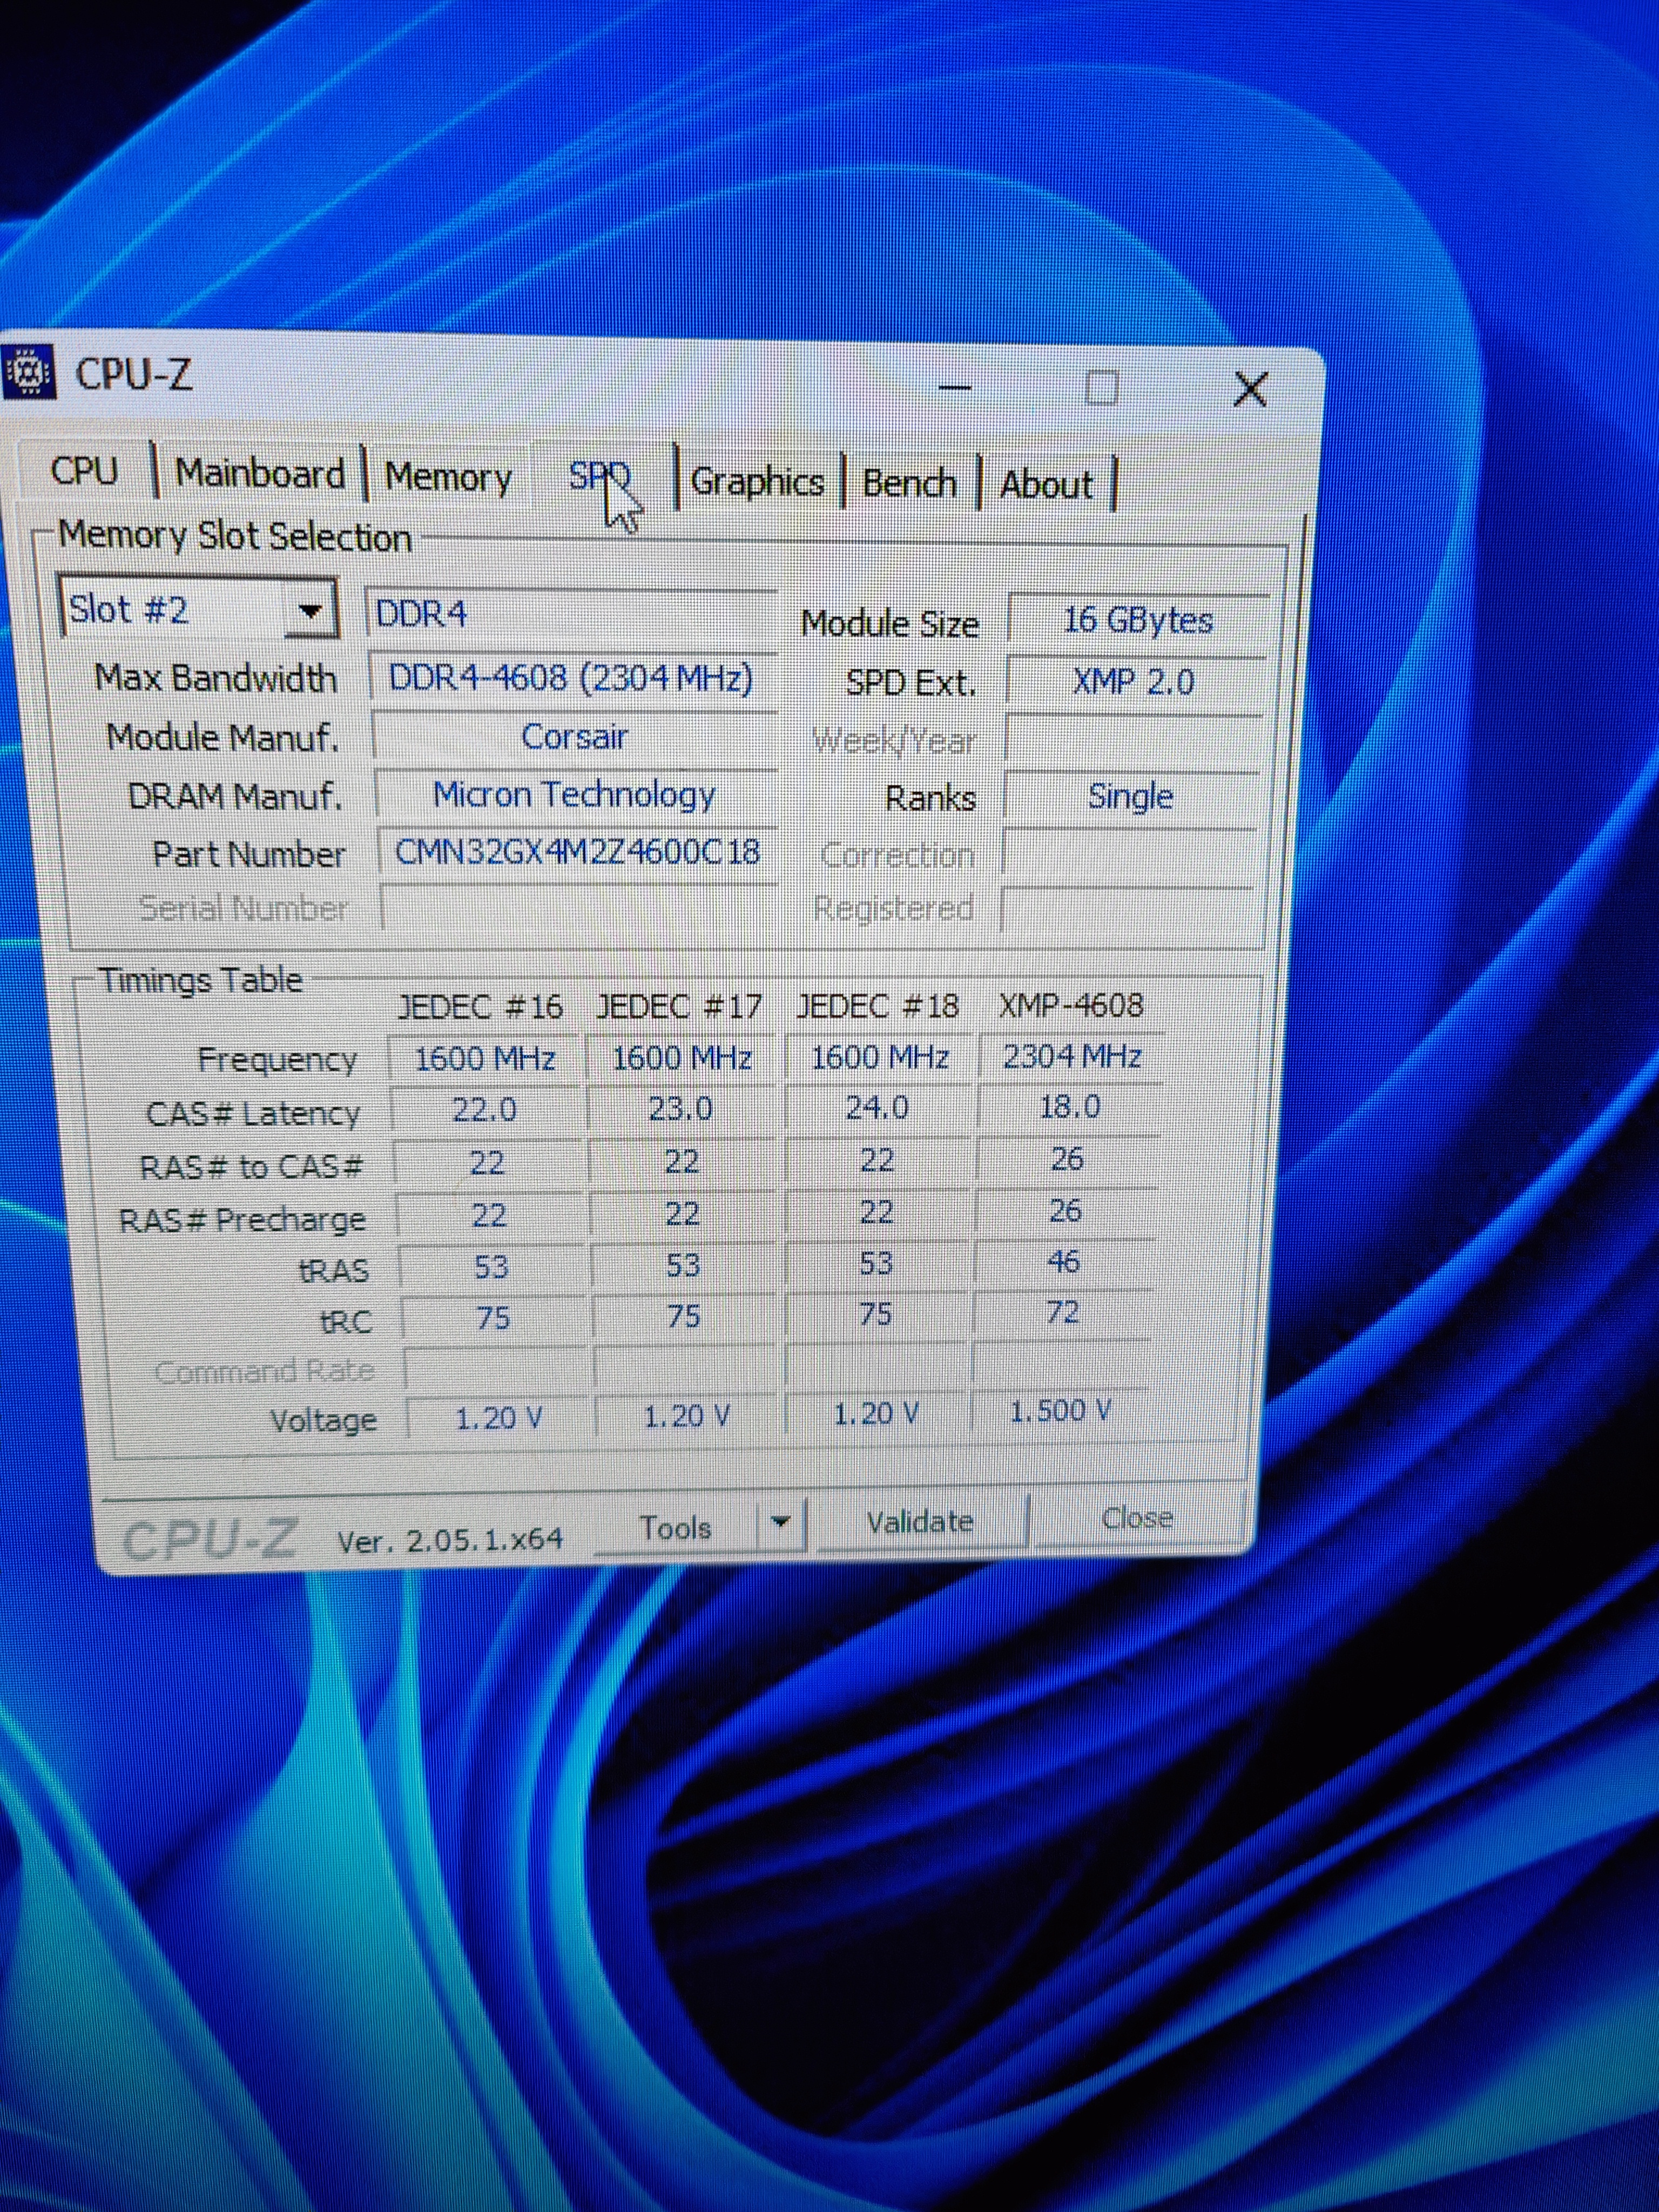Select the SPD tab
Image resolution: width=1659 pixels, height=2212 pixels.
tap(598, 476)
